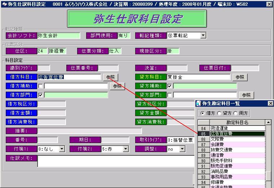The image size is (274, 188).
Task: Select the 販売手数料 row in list
Action: pos(237,161)
